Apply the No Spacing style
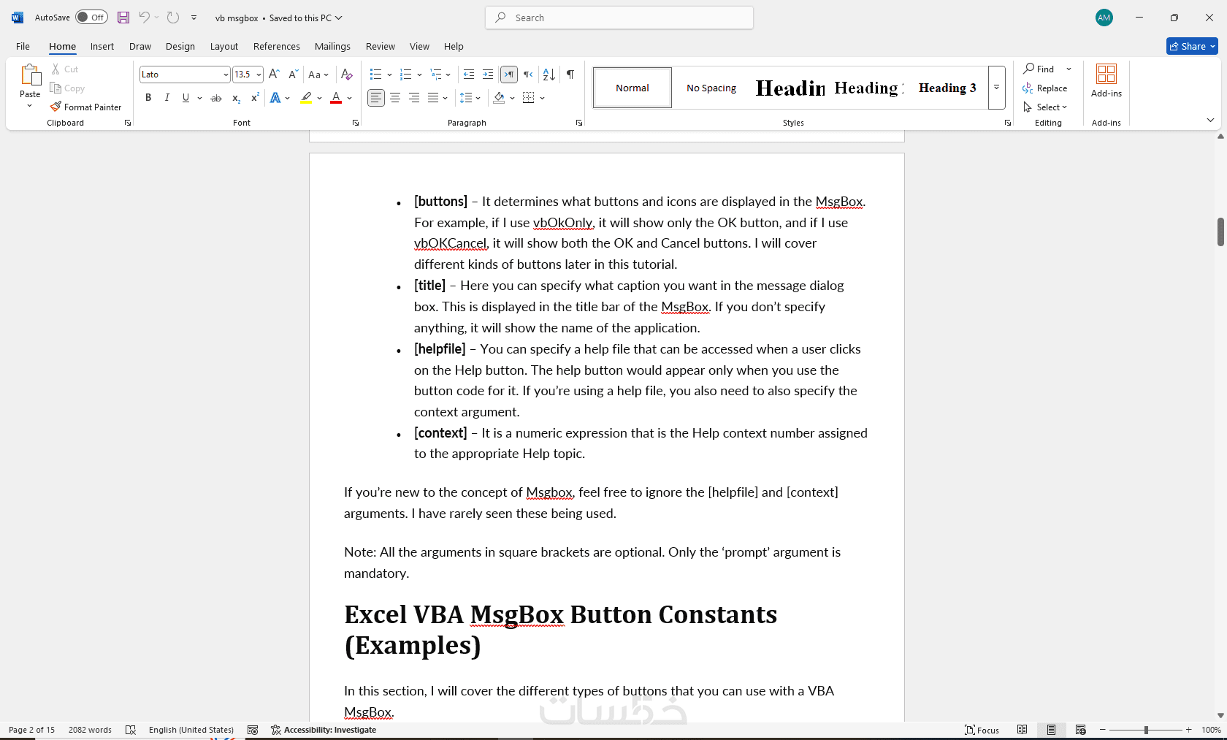Screen dimensions: 1227x740 tap(711, 88)
